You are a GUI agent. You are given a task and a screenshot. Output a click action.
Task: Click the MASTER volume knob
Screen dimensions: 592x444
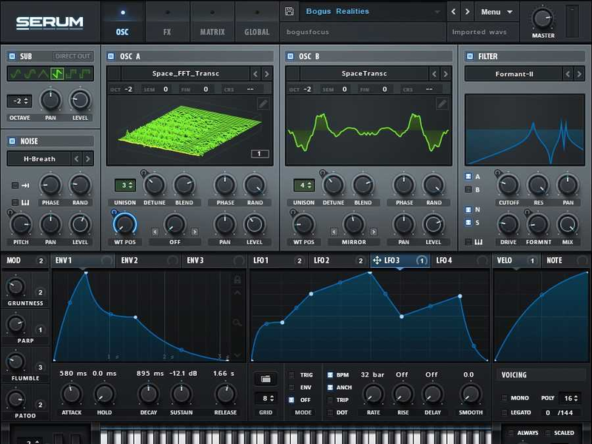(x=542, y=18)
